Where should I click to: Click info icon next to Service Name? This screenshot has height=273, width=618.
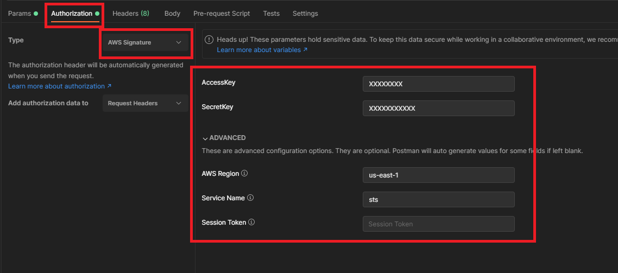(x=250, y=198)
